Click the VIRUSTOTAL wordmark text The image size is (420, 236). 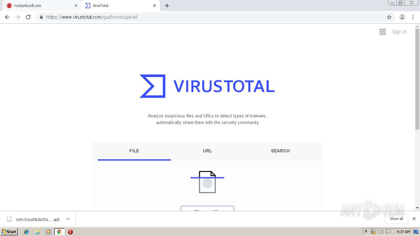(224, 86)
